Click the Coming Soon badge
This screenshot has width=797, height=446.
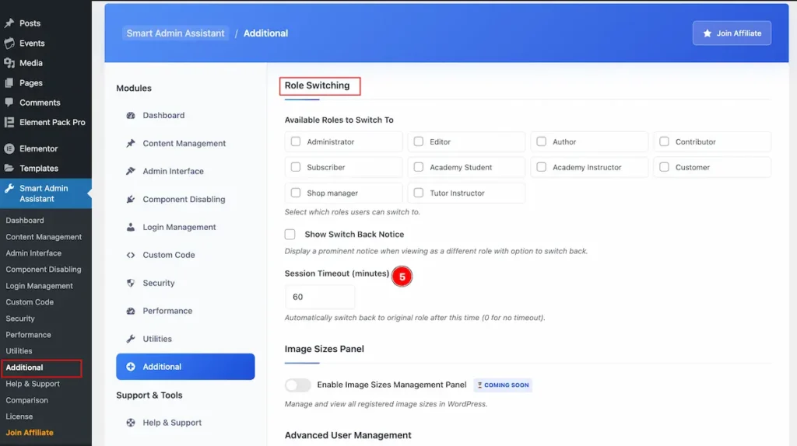(503, 385)
